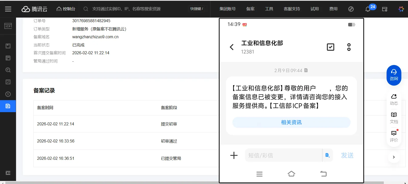This screenshot has width=408, height=184.
Task: Click the Tencent Cloud logo
Action: tap(34, 9)
